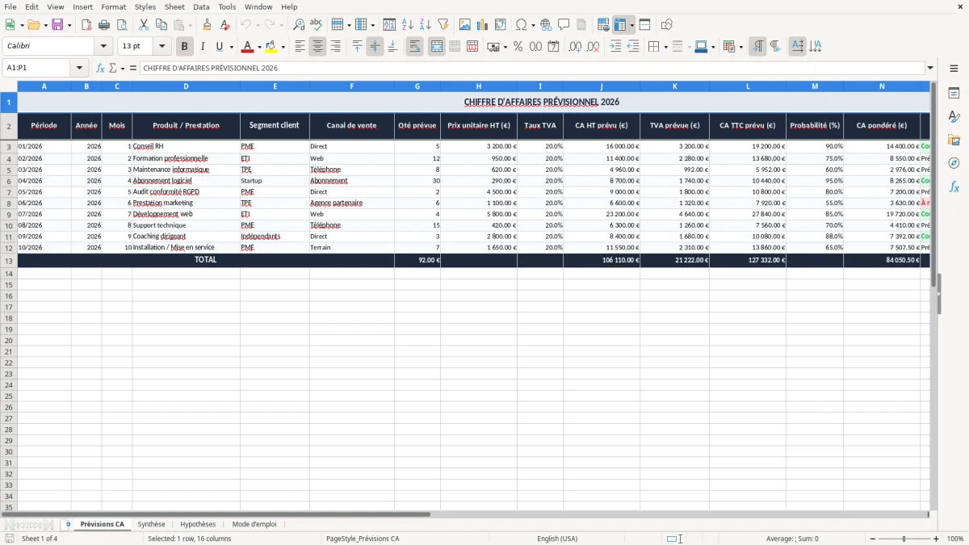The width and height of the screenshot is (969, 545).
Task: Click the Decrease Indent icon
Action: (633, 47)
